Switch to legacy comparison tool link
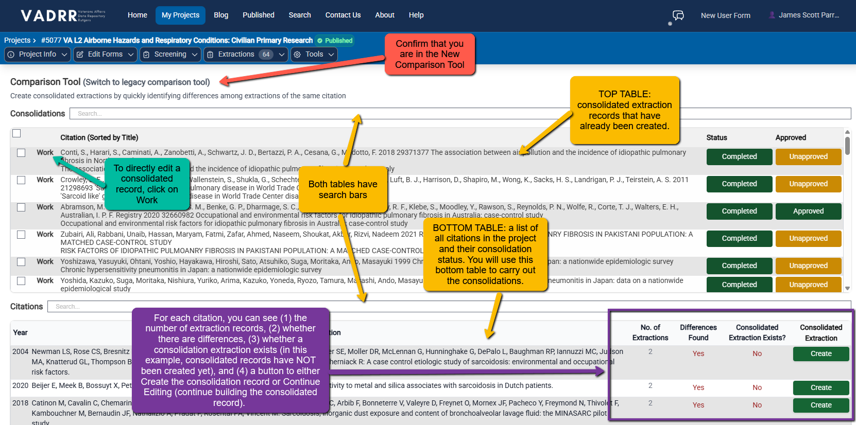856x425 pixels. click(x=147, y=82)
